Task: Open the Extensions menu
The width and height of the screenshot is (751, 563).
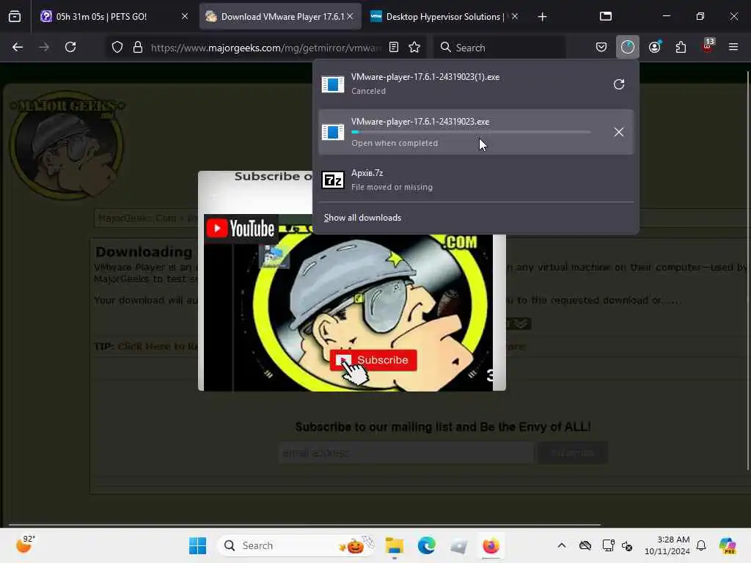Action: point(681,47)
